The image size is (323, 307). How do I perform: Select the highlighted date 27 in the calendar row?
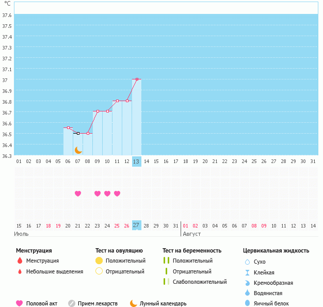pyautogui.click(x=136, y=225)
